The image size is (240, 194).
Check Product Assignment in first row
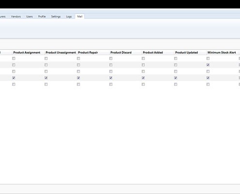point(14,58)
